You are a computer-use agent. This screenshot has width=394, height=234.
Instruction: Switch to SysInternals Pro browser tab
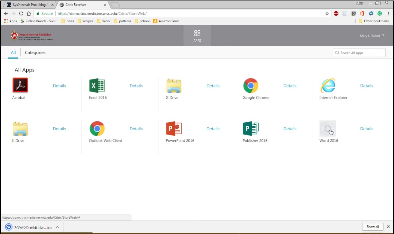click(x=30, y=5)
